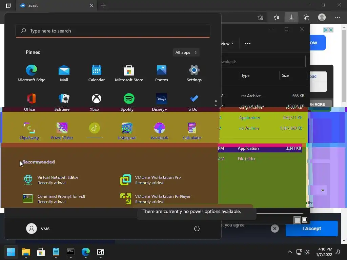The width and height of the screenshot is (347, 260).
Task: Click the I Accept cookie button
Action: point(312,229)
